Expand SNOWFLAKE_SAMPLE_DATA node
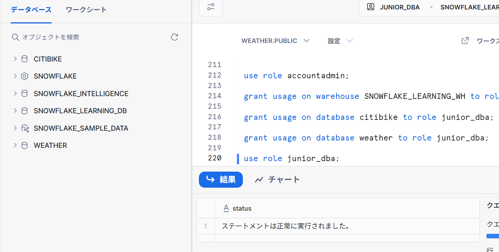The image size is (499, 252). [15, 128]
